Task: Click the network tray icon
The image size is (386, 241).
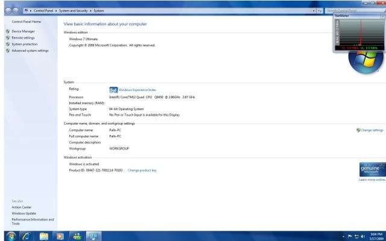Action: click(x=356, y=236)
